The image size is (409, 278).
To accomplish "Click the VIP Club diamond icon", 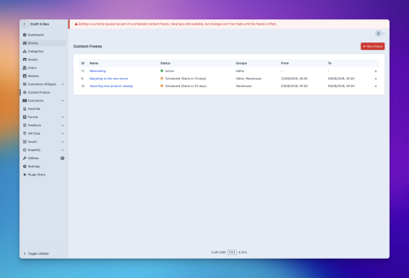I will click(x=25, y=133).
